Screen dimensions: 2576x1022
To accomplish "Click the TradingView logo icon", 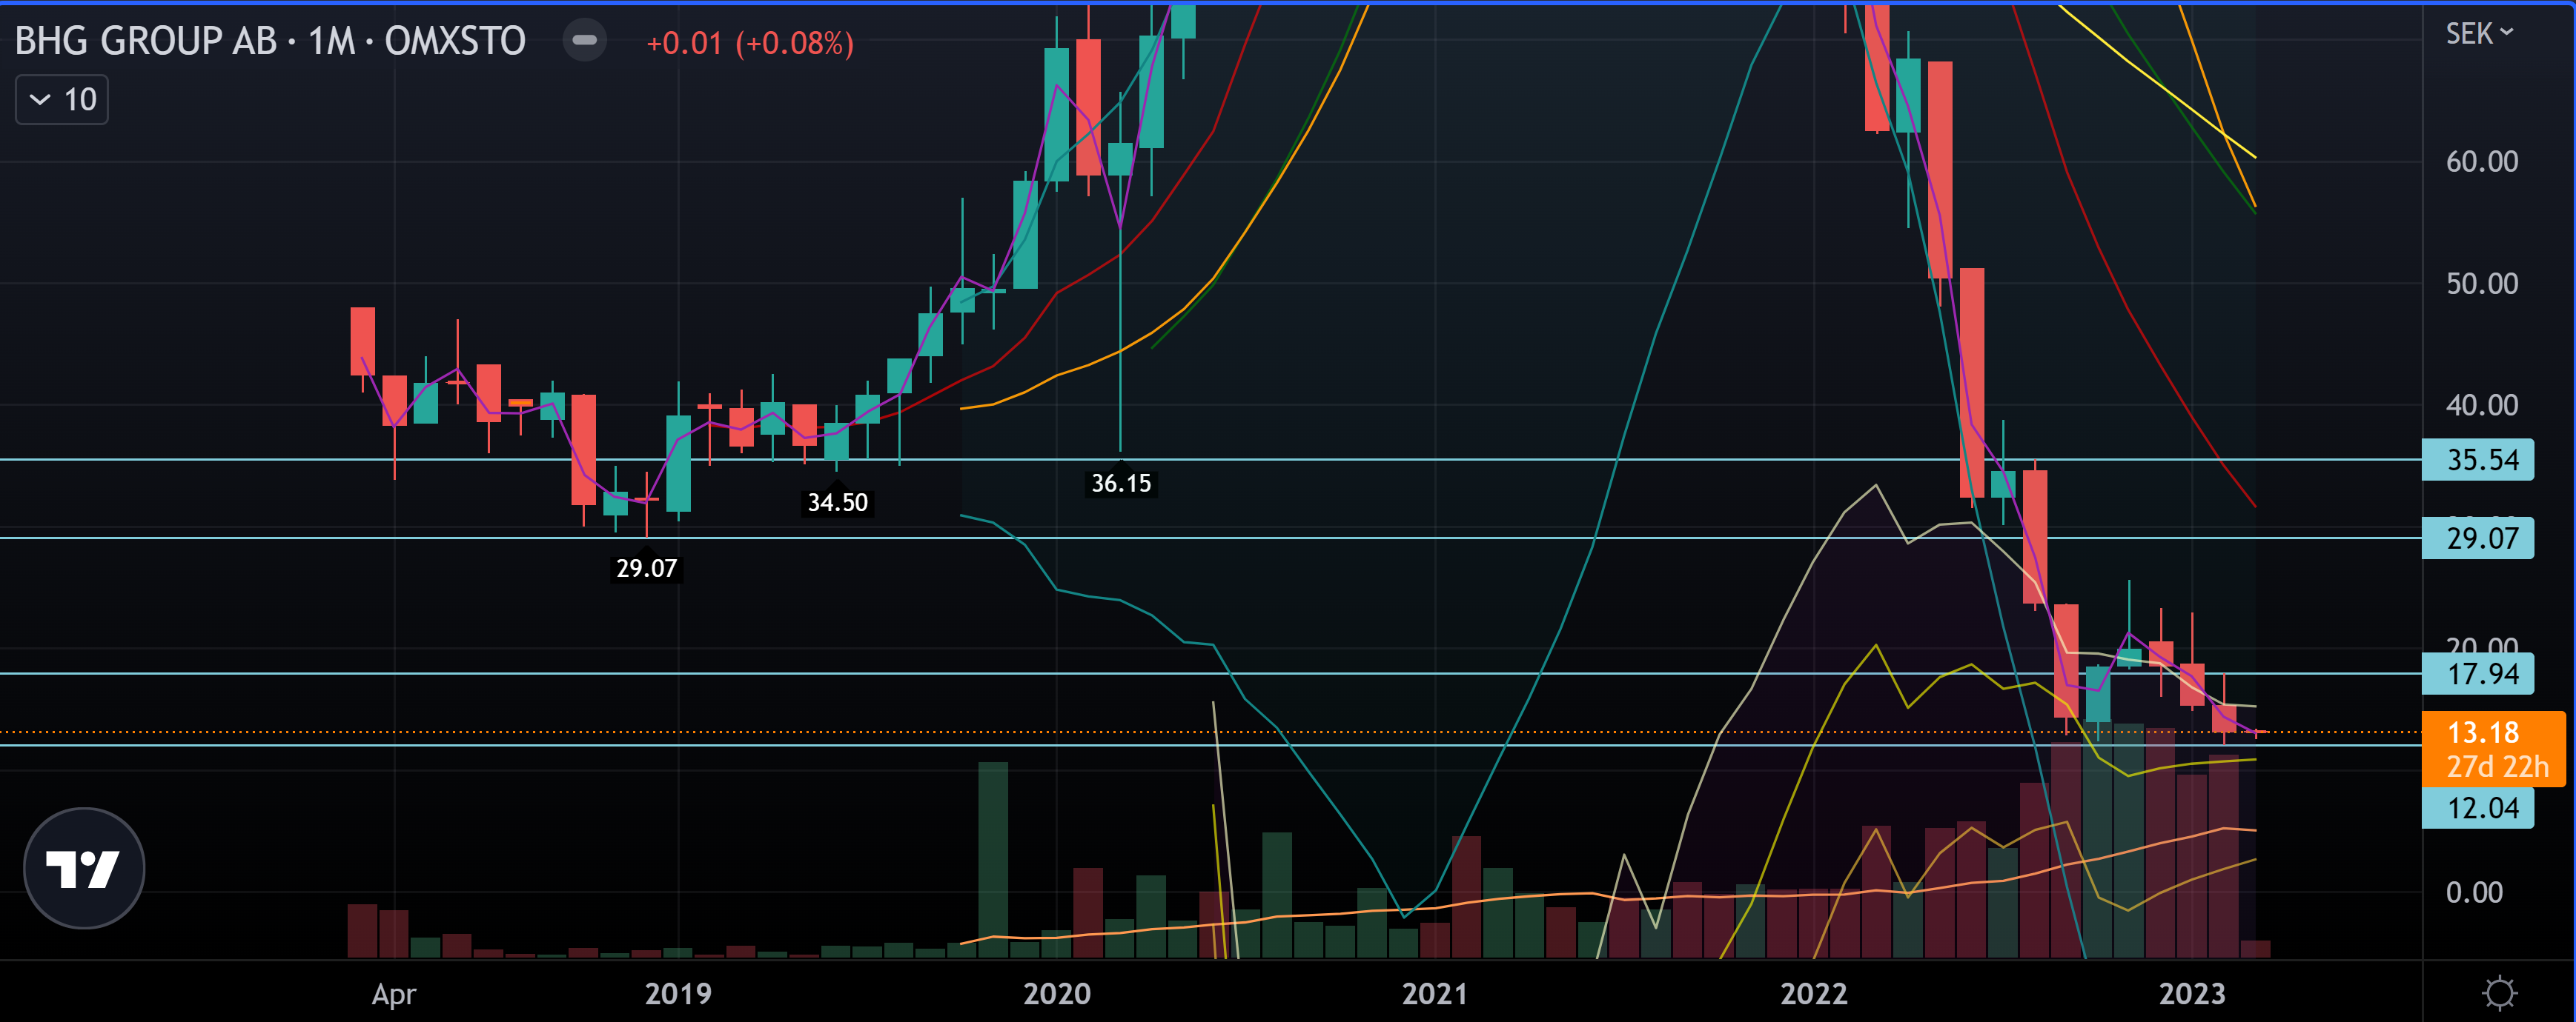I will 84,867.
